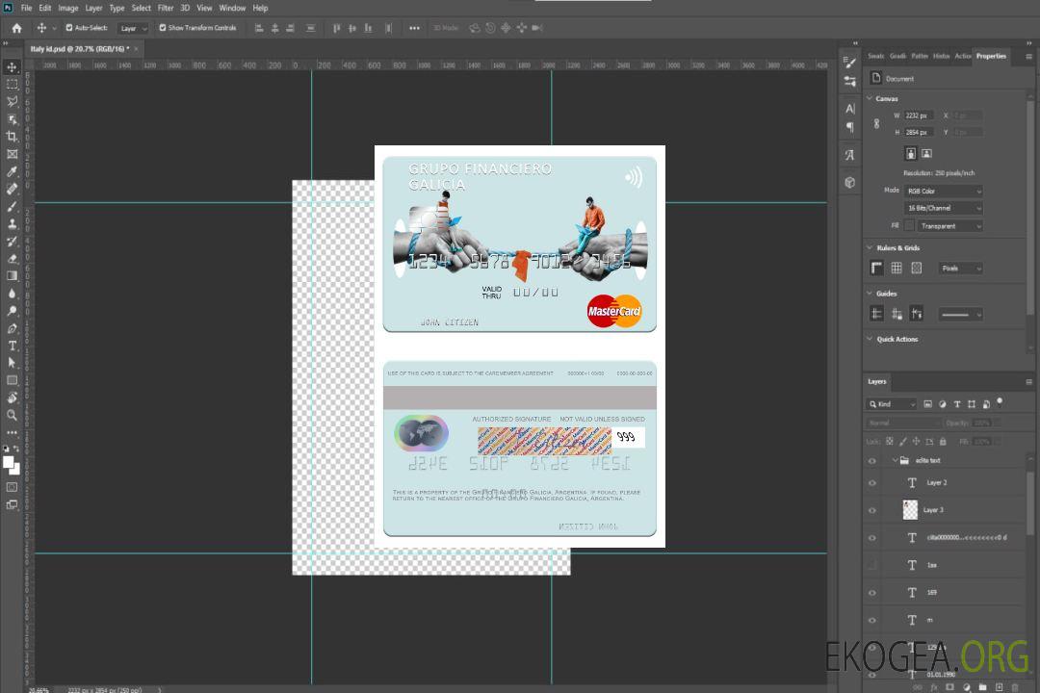Filter layers by type layers icon
The height and width of the screenshot is (693, 1040).
pos(957,404)
